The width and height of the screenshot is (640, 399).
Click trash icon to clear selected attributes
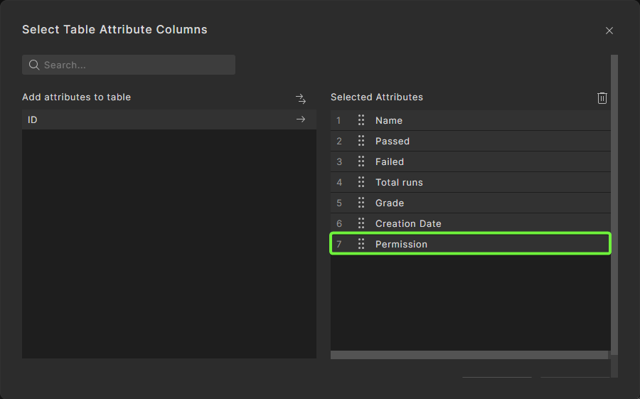(x=602, y=98)
